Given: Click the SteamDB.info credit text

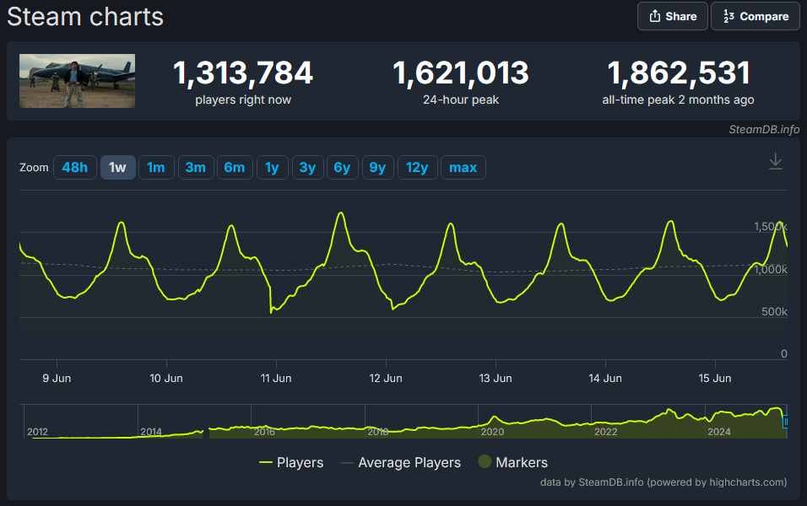Looking at the screenshot, I should click(764, 130).
